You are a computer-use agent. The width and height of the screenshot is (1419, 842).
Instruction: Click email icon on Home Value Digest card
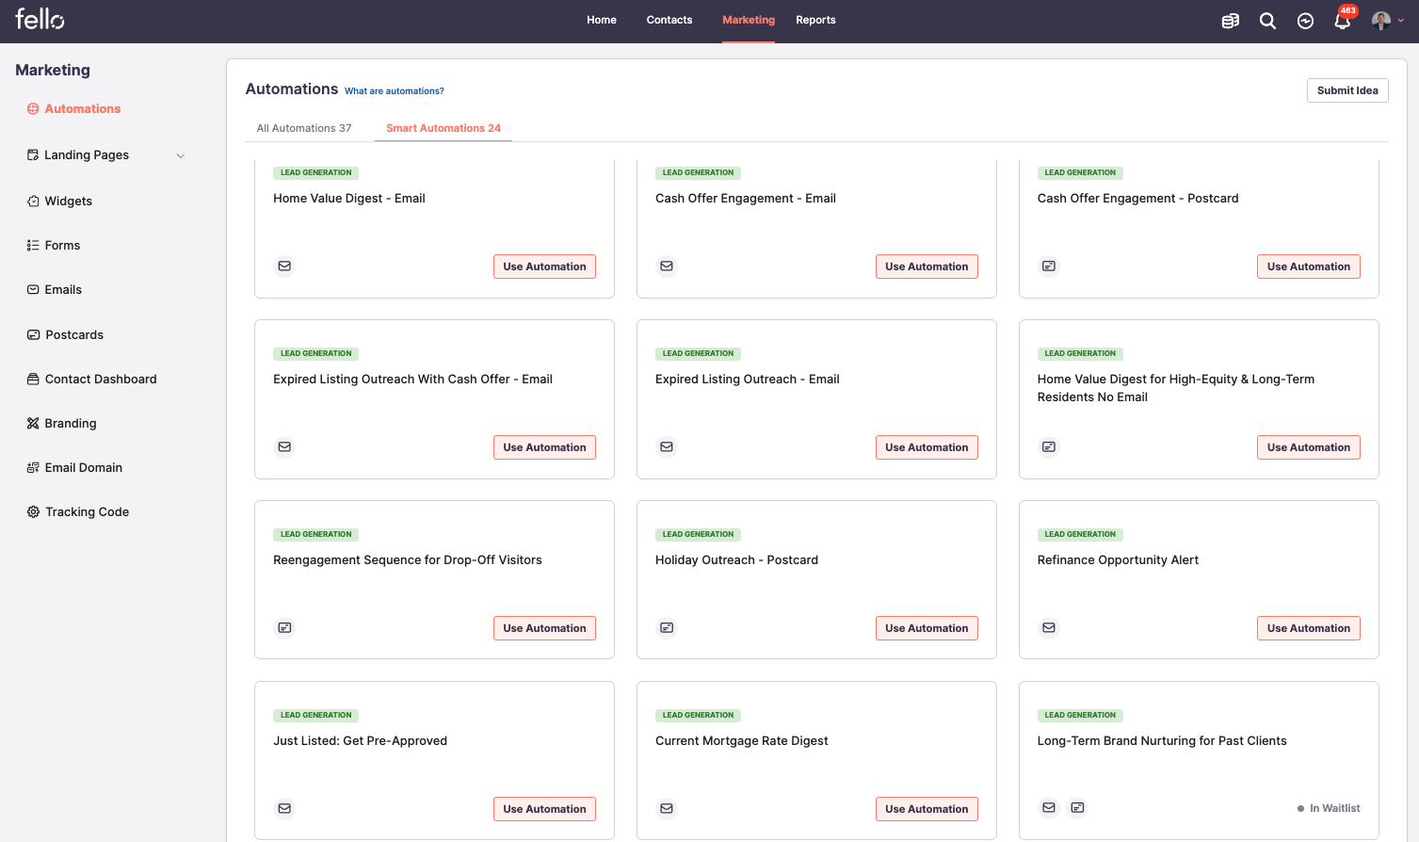(284, 267)
